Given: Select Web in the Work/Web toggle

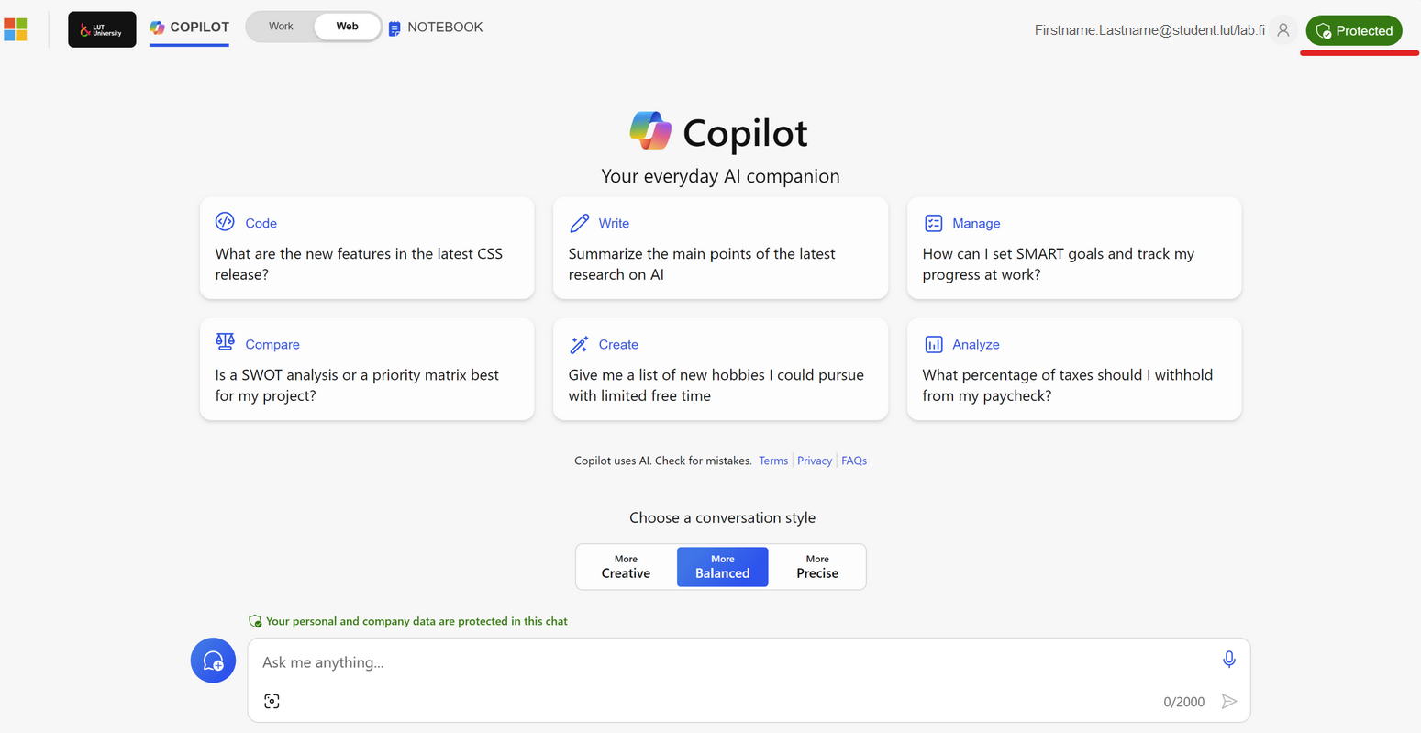Looking at the screenshot, I should point(347,27).
